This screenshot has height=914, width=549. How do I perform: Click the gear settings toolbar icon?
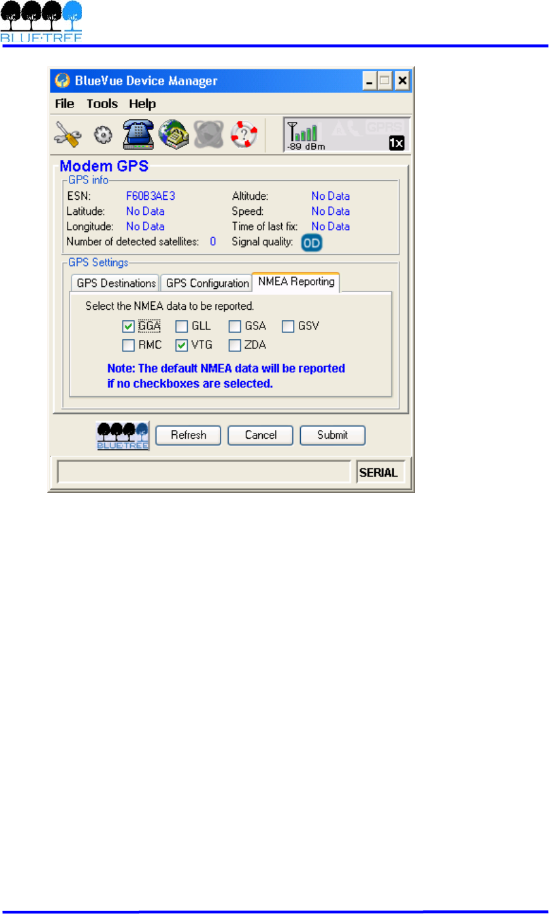coord(103,135)
